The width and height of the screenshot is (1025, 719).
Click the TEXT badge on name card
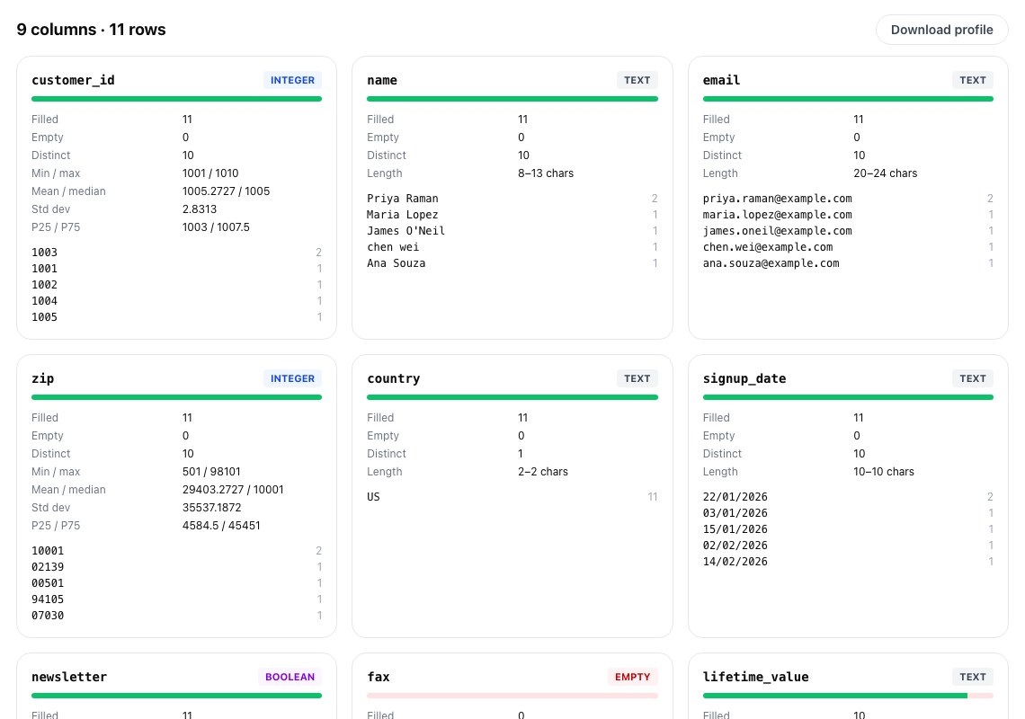click(x=637, y=80)
